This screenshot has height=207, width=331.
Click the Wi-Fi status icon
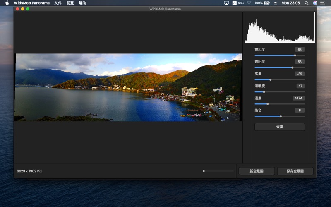click(249, 3)
